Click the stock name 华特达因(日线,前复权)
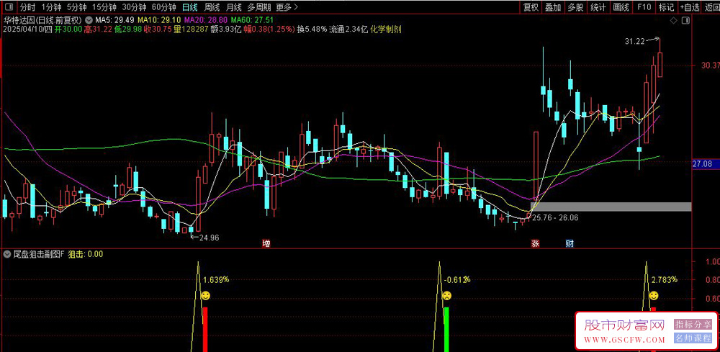 42,20
